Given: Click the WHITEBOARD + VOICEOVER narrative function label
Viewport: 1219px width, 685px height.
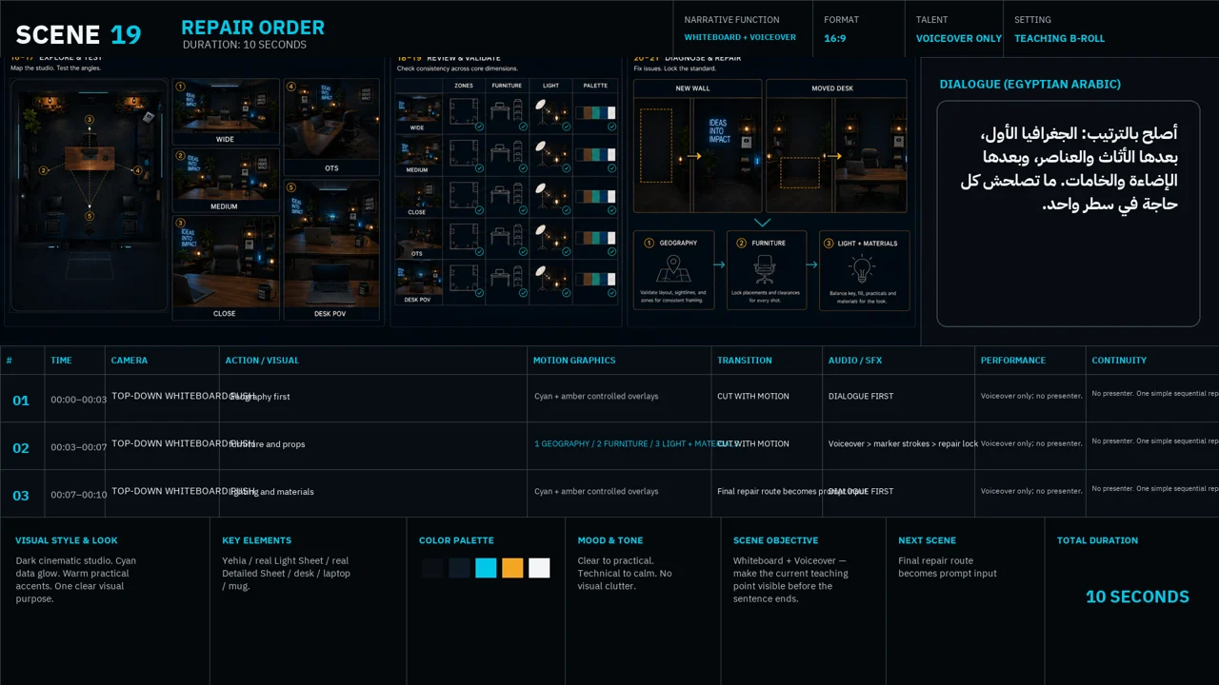Looking at the screenshot, I should (x=740, y=38).
